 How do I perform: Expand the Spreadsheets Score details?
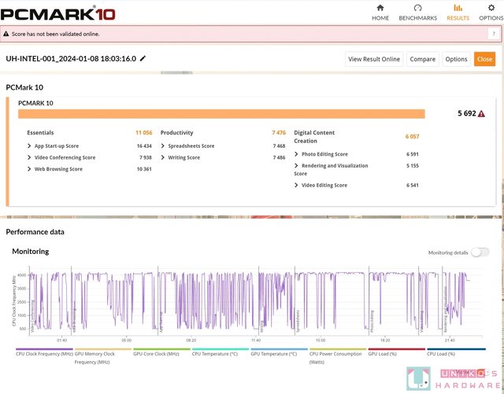point(163,145)
